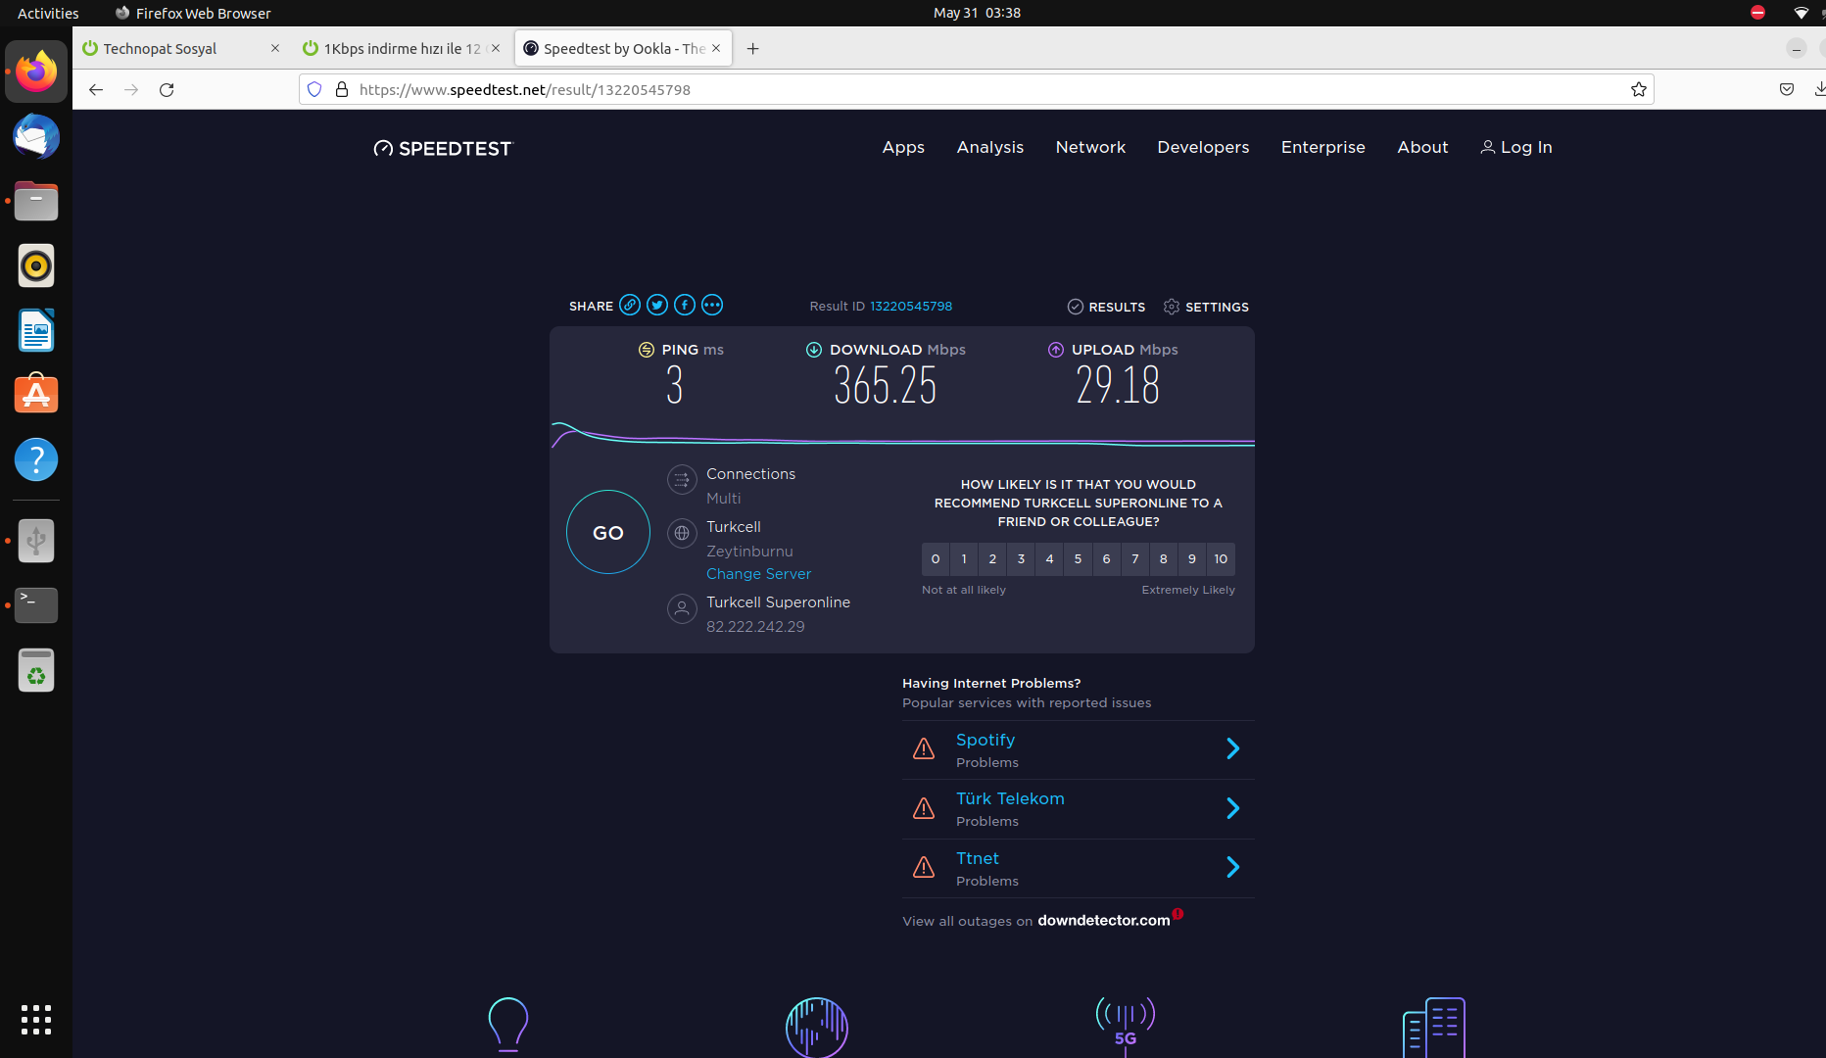Open more share options (three dots)
Viewport: 1826px width, 1058px height.
point(712,306)
